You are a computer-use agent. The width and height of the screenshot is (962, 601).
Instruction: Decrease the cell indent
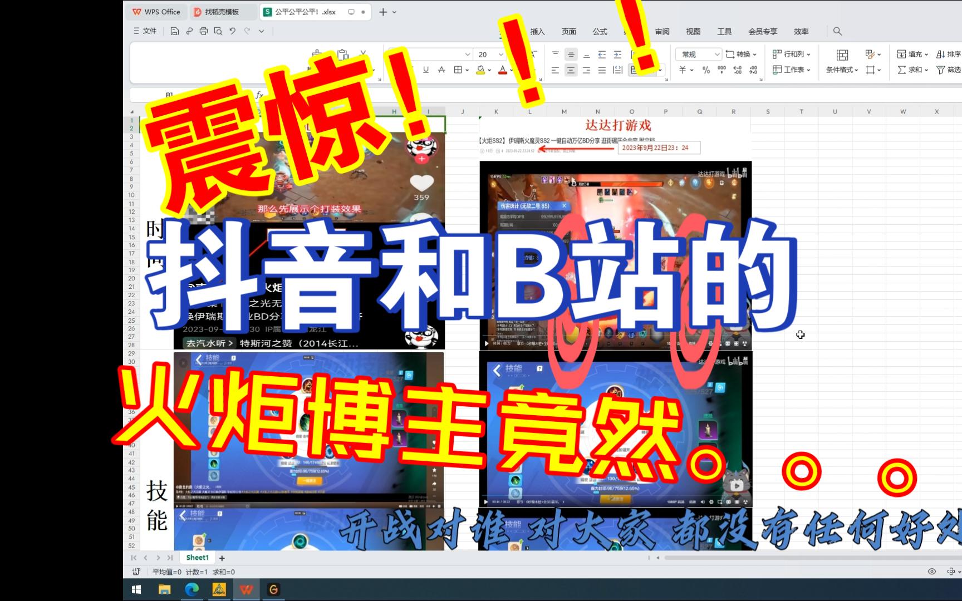(x=602, y=55)
